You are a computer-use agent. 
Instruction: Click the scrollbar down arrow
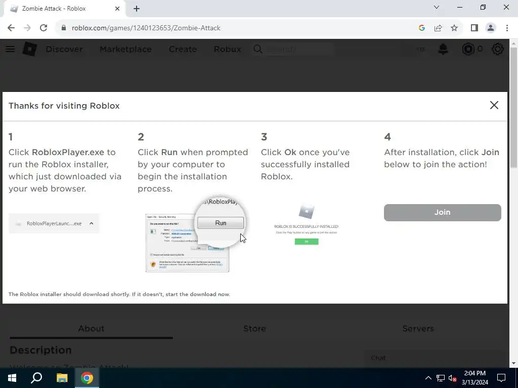tap(514, 364)
